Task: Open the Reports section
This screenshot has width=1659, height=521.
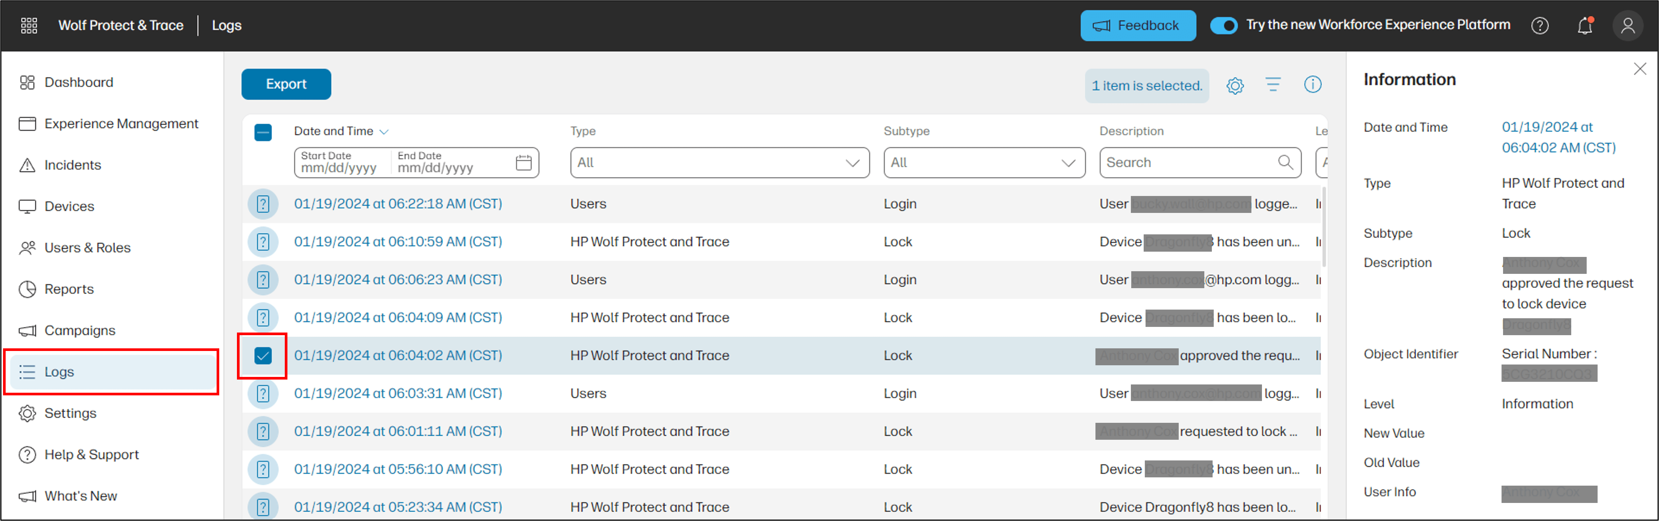Action: 68,289
